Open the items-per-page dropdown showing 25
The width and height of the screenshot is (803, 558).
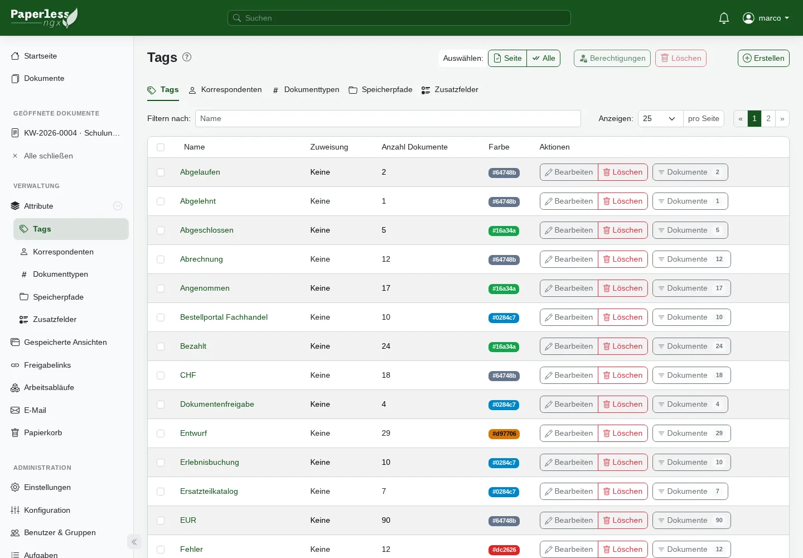660,118
